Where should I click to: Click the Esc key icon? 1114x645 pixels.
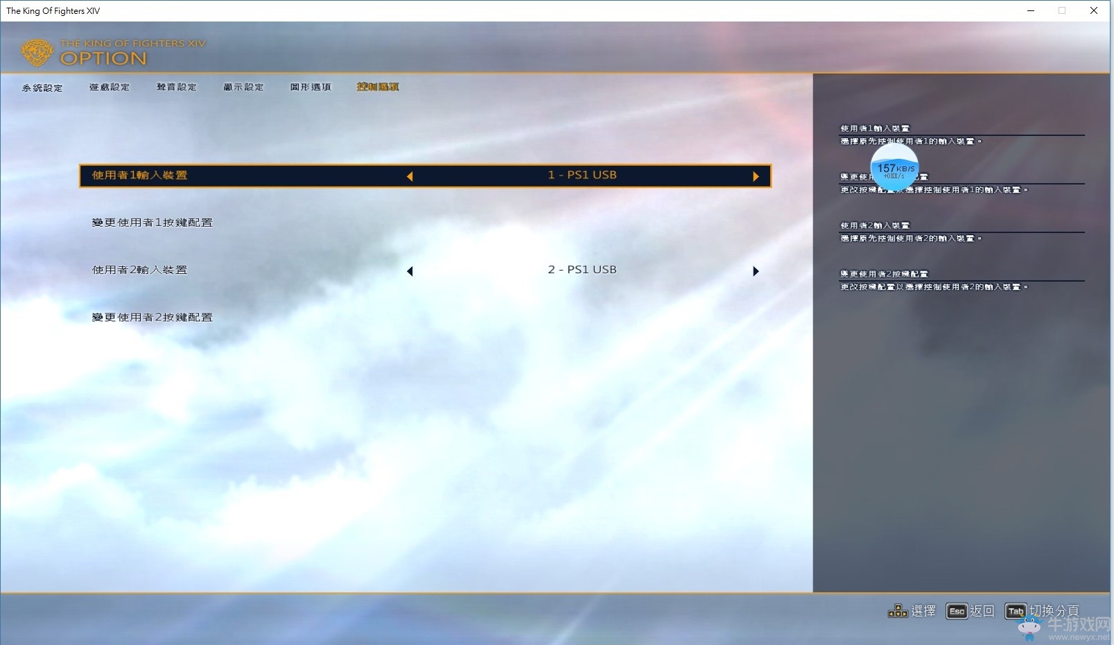957,611
